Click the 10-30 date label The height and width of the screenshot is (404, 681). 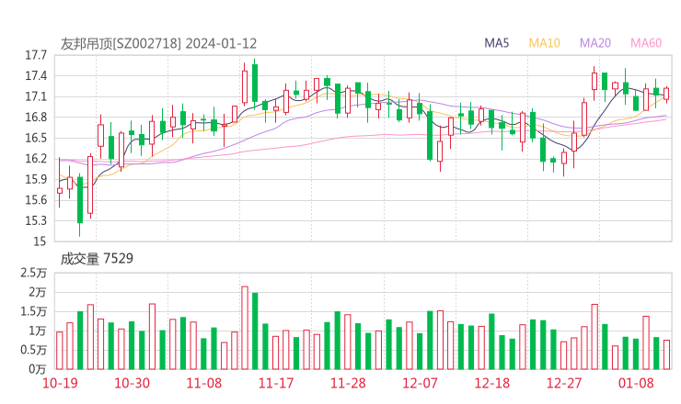coord(132,383)
